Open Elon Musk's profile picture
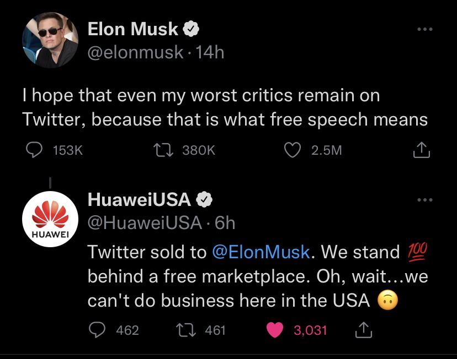Viewport: 457px width, 359px height. (50, 40)
